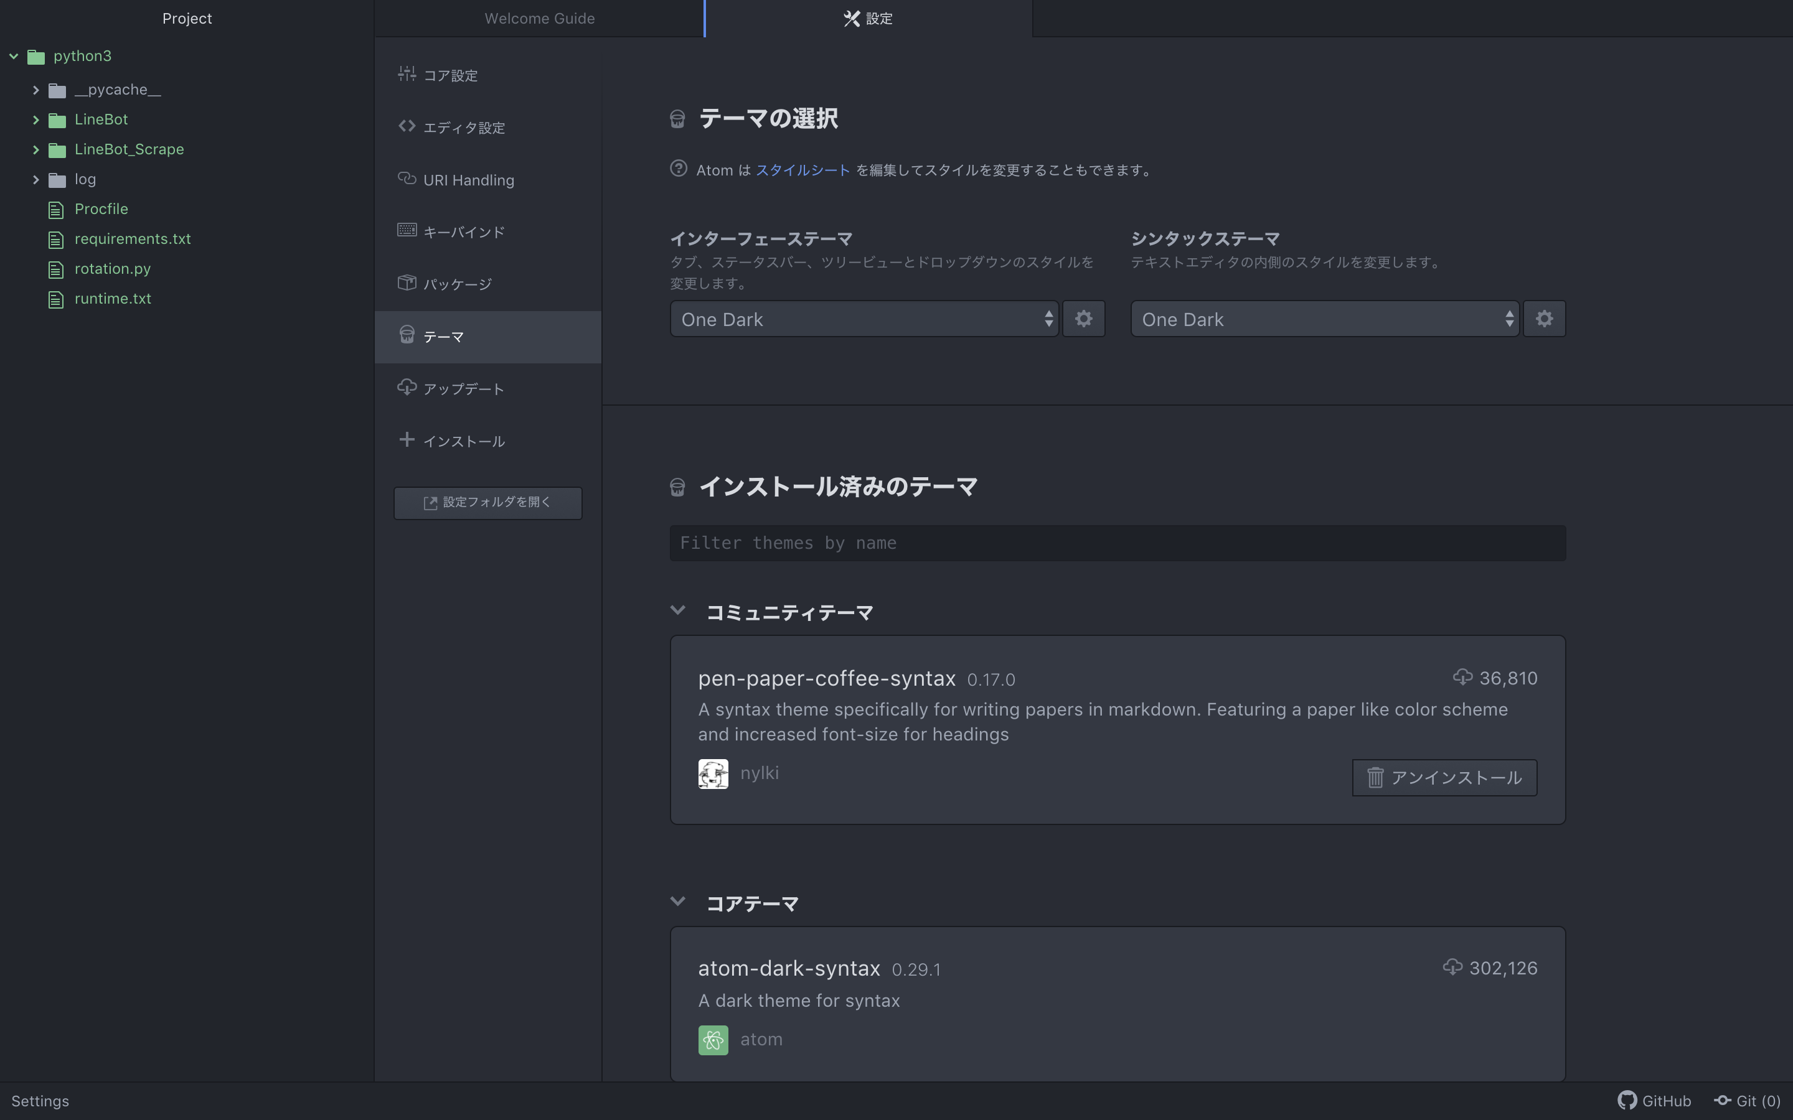Screen dimensions: 1793x1120
Task: Expand the __pycache__ folder chevron
Action: [x=35, y=90]
